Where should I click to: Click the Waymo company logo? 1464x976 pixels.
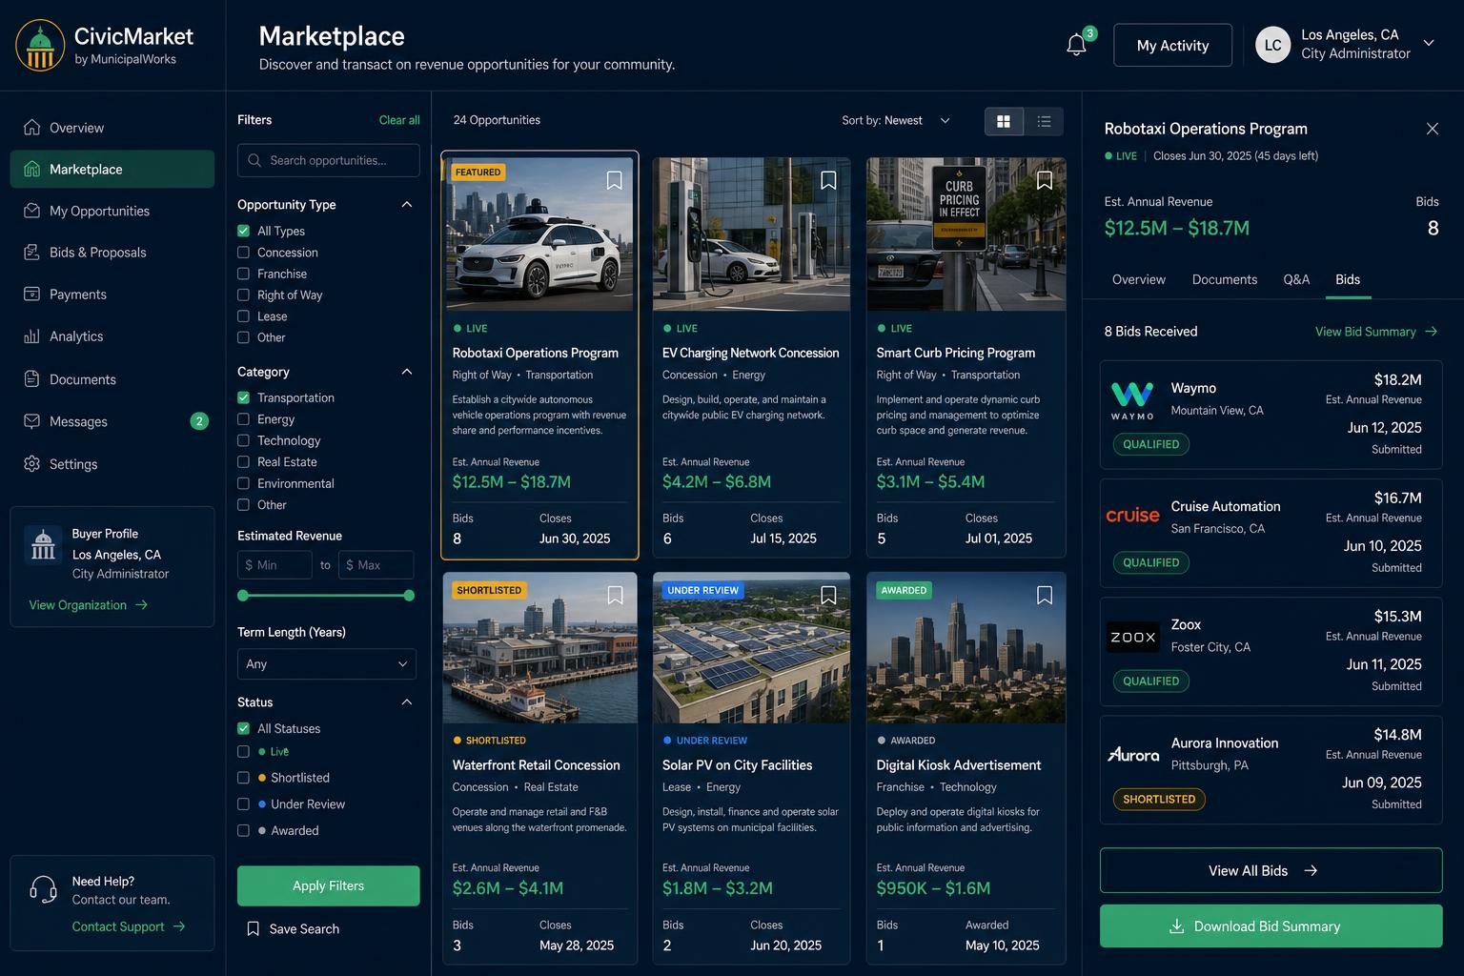tap(1132, 400)
